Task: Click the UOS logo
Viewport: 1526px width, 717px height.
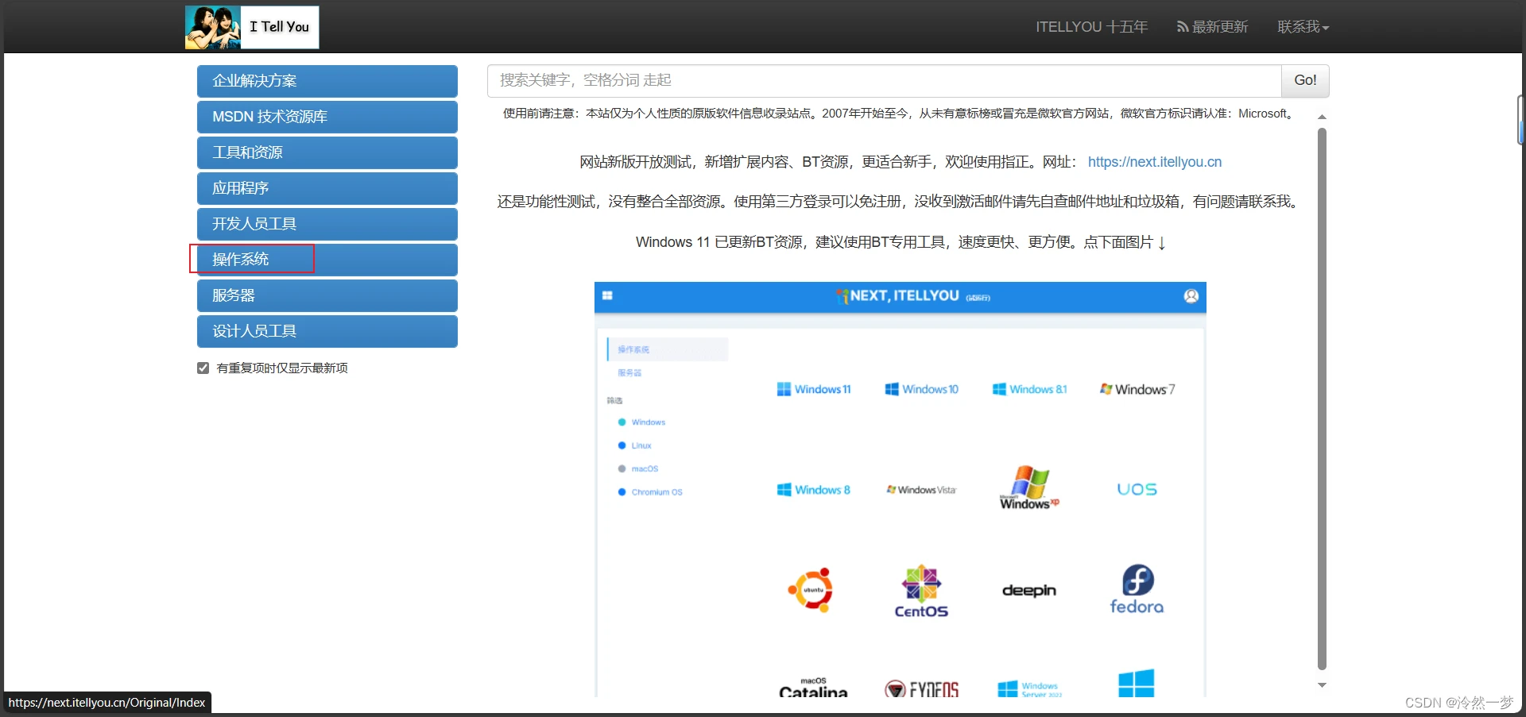Action: 1137,489
